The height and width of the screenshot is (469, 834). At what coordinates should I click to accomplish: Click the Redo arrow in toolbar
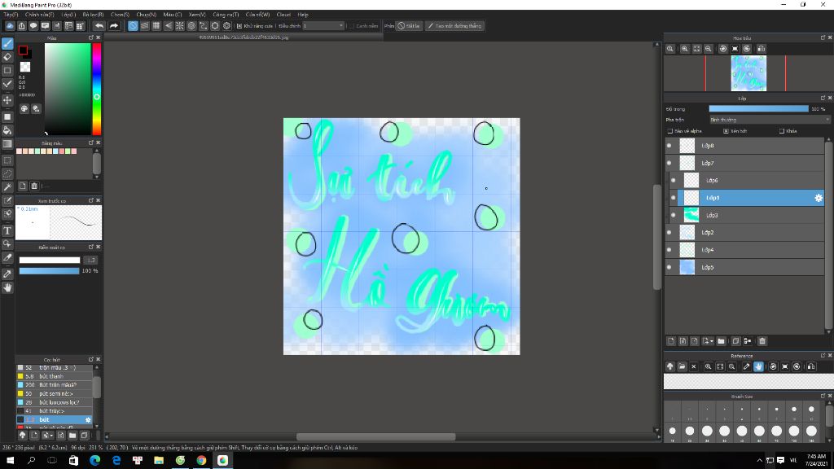click(x=114, y=25)
